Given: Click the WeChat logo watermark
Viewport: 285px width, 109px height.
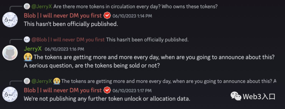Looking at the screenshot, I should (x=236, y=96).
